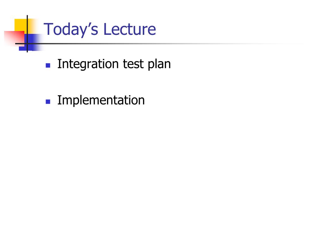This screenshot has width=324, height=243.
Task: Click the word test in first bullet
Action: (133, 64)
